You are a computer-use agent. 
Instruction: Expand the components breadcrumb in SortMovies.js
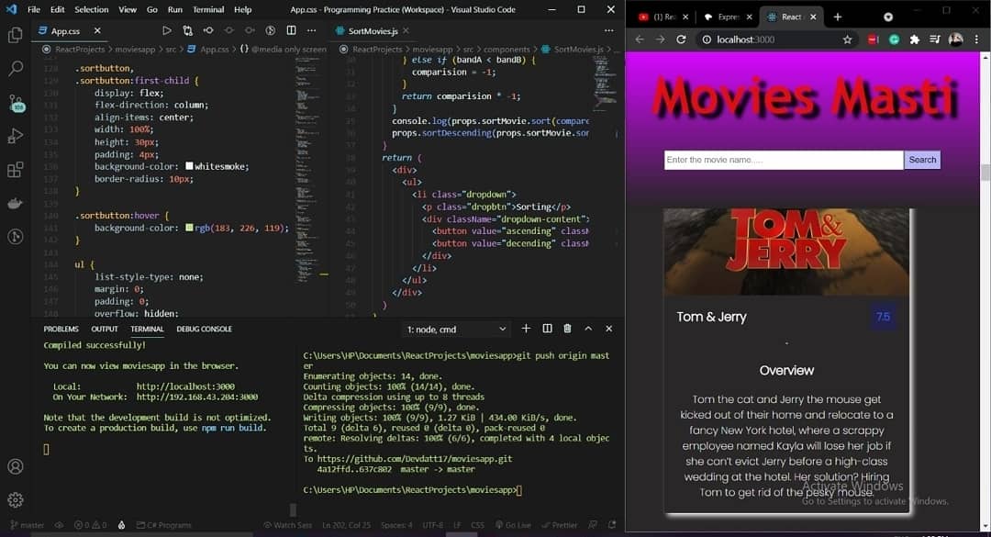(x=507, y=49)
